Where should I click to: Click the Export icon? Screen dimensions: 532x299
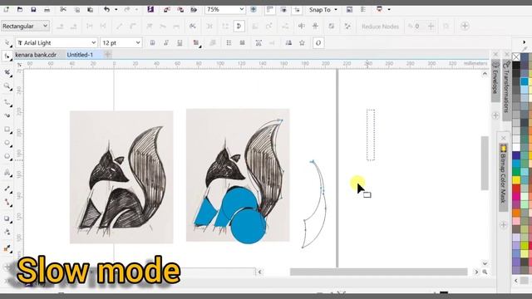coord(180,9)
